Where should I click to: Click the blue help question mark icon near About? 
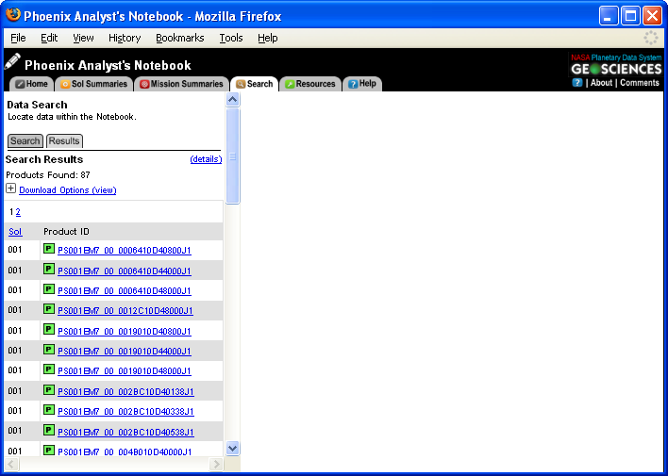pos(576,83)
